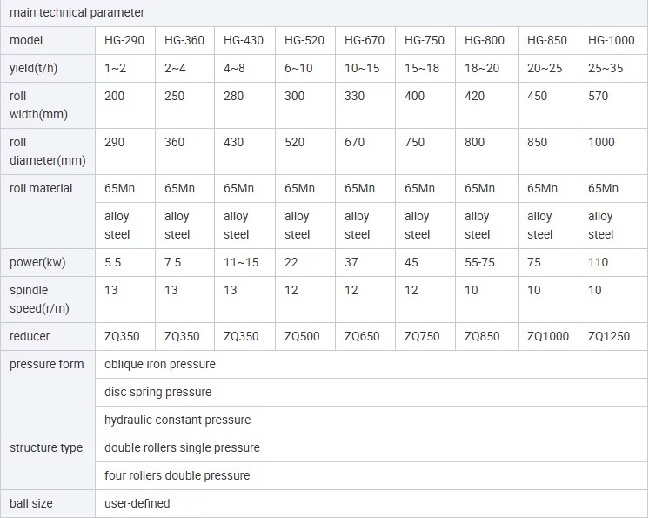649x518 pixels.
Task: Select the 'pressure form' row label
Action: [46, 364]
